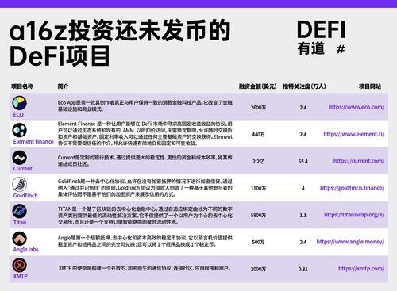
Task: Click the Element finance name label
Action: coord(33,142)
